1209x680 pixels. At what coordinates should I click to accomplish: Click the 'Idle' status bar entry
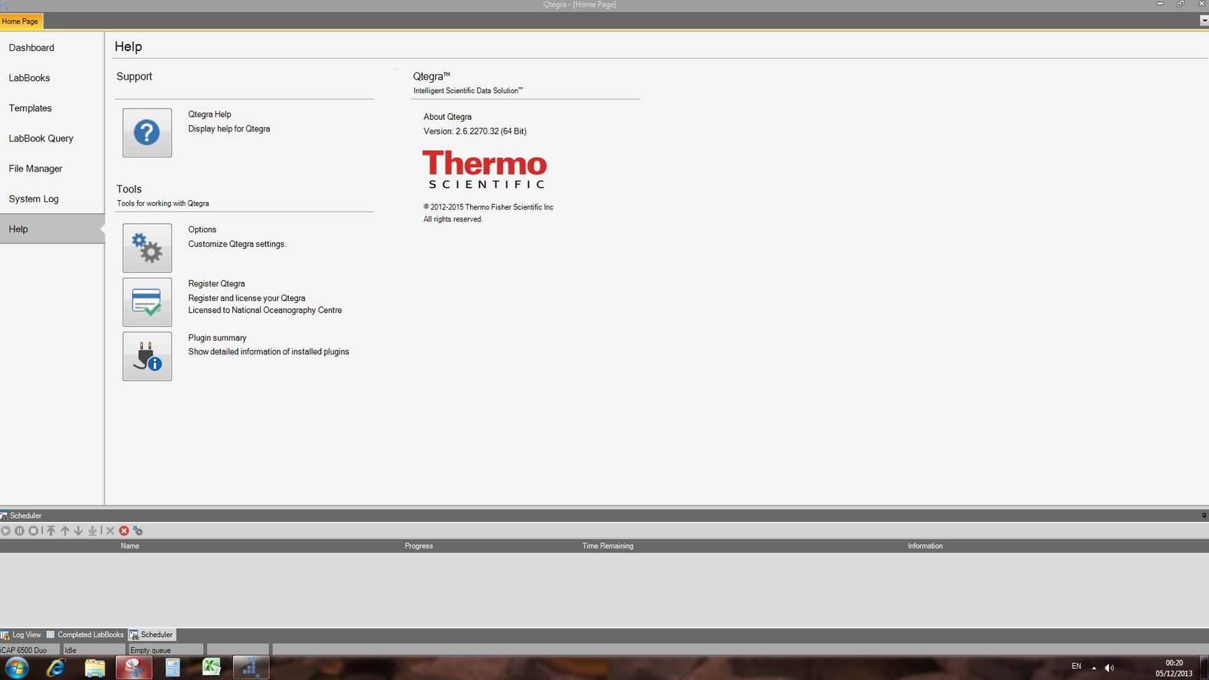94,650
